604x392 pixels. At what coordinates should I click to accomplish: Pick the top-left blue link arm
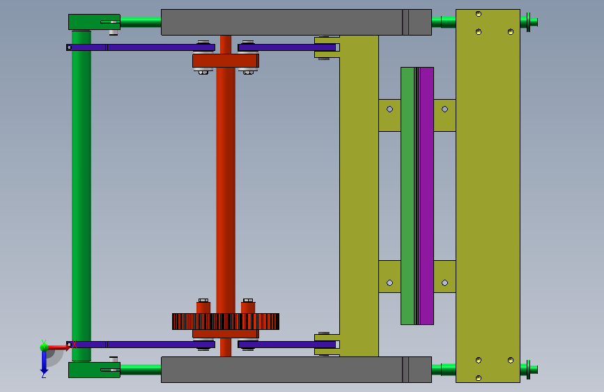pos(141,47)
